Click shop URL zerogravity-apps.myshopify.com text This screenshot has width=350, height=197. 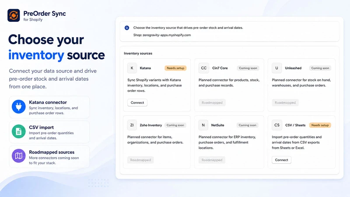coord(167,35)
